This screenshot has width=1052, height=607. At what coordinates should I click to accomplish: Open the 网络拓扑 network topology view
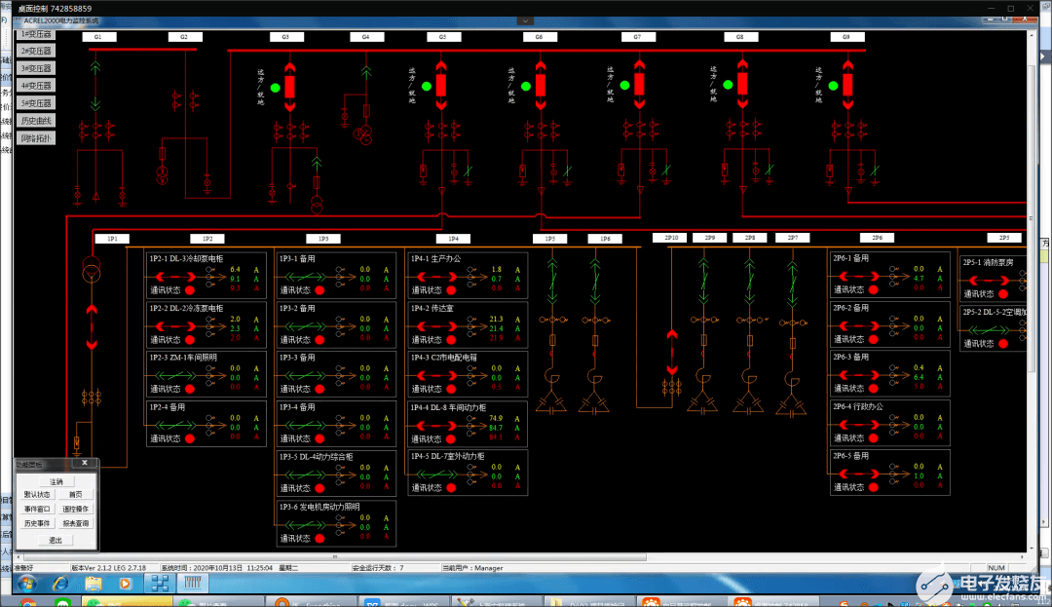pos(36,137)
